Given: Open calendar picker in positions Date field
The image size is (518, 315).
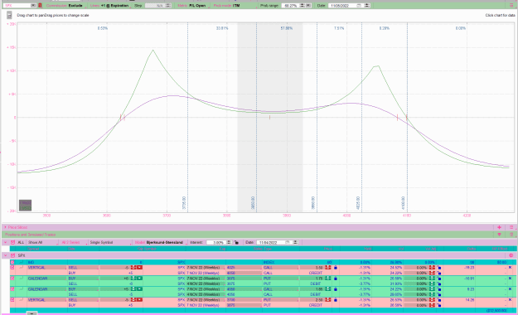Looking at the screenshot, I should [x=287, y=242].
